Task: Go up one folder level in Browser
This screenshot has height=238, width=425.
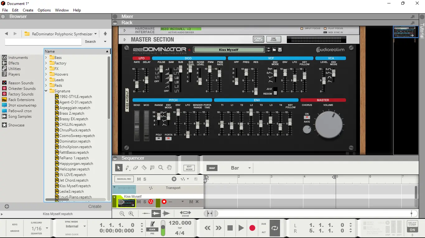Action: click(x=105, y=34)
